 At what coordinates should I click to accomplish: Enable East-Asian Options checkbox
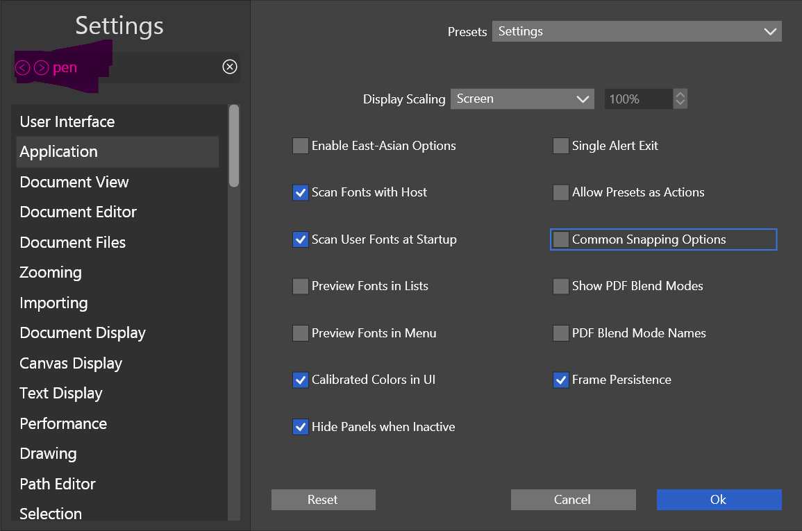click(x=300, y=146)
